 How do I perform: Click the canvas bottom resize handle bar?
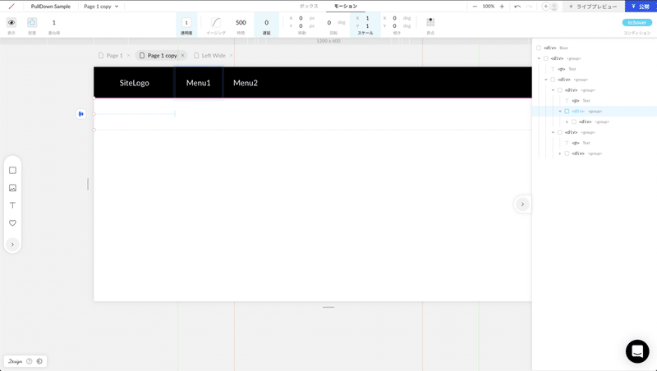[x=328, y=307]
